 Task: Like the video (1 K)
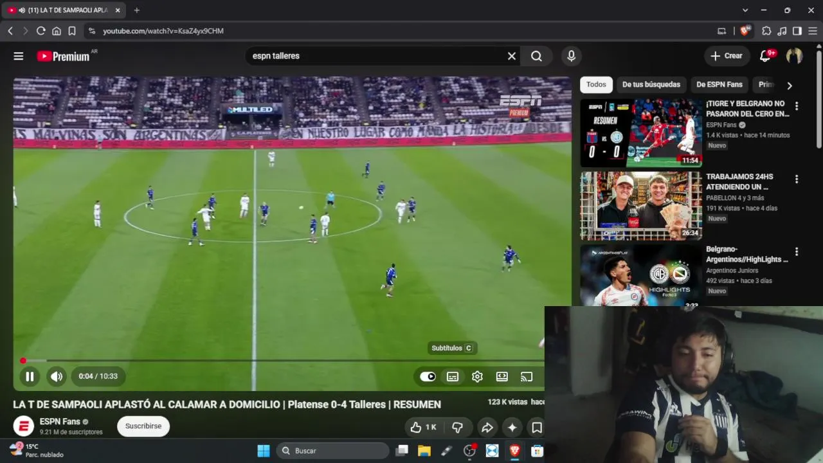click(x=424, y=428)
